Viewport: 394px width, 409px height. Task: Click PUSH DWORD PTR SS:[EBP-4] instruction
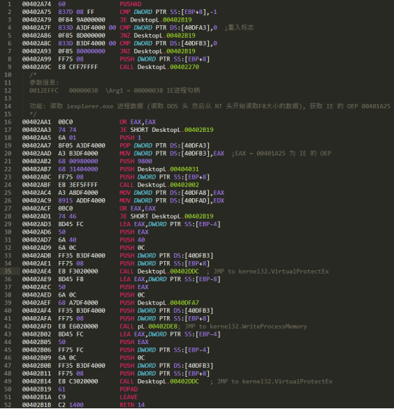point(164,350)
